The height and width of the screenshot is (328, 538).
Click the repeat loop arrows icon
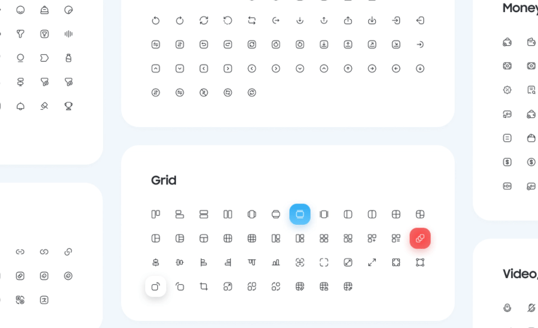point(252,20)
